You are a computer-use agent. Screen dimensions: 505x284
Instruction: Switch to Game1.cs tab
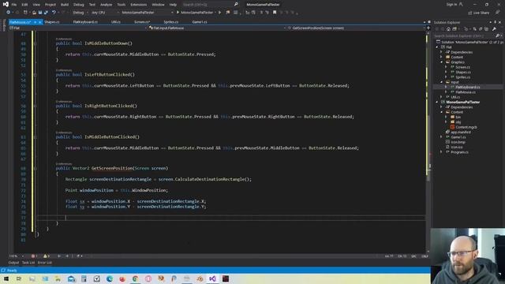coord(200,22)
